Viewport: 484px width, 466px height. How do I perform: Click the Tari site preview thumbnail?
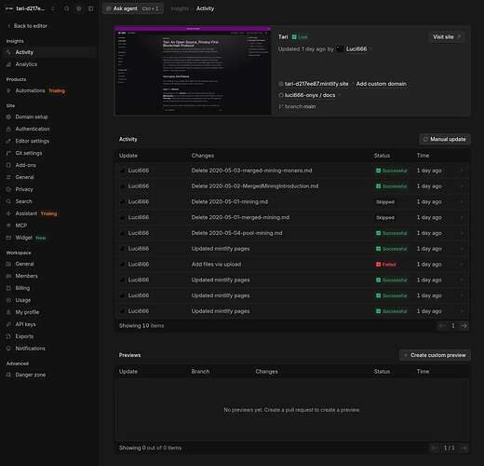[193, 71]
